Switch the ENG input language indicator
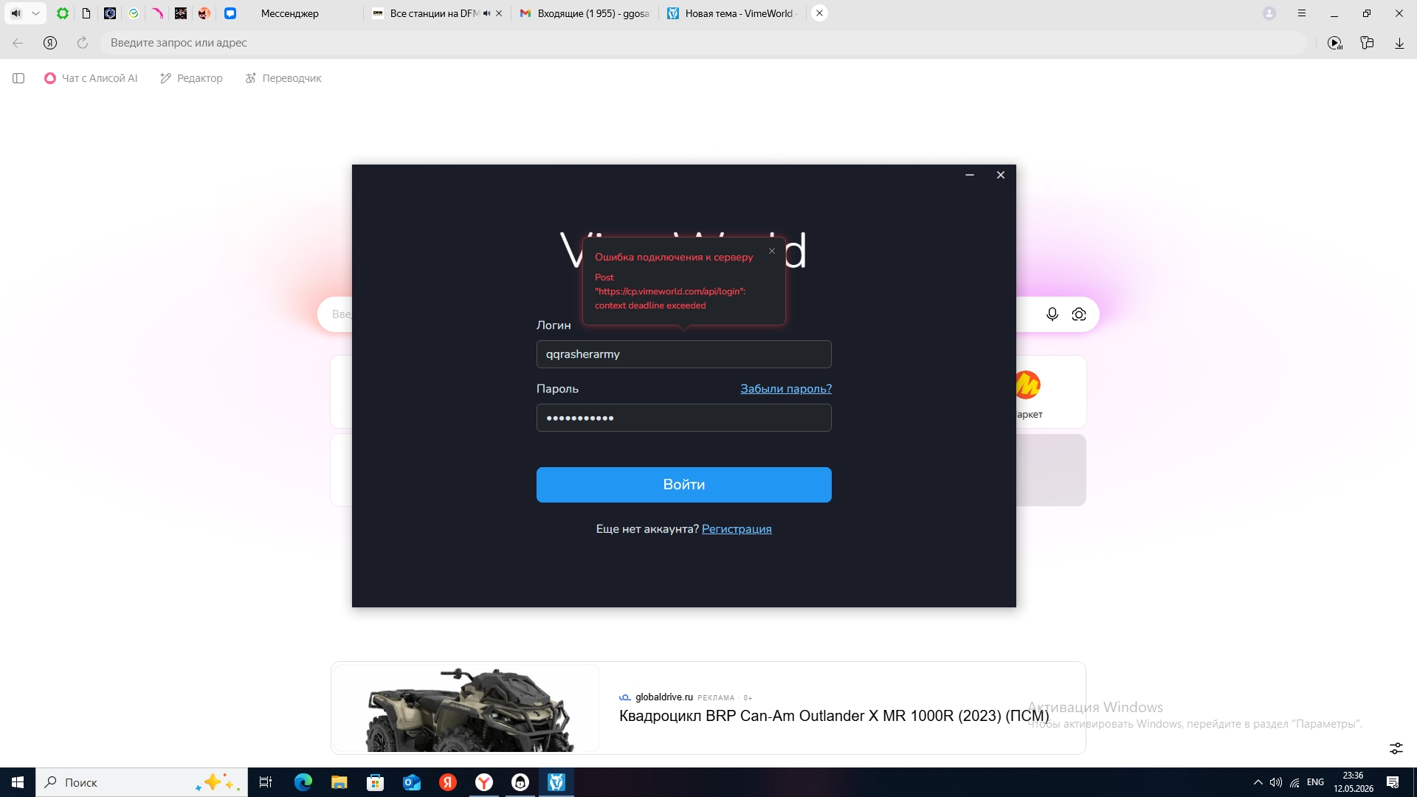Image resolution: width=1417 pixels, height=797 pixels. click(x=1315, y=782)
